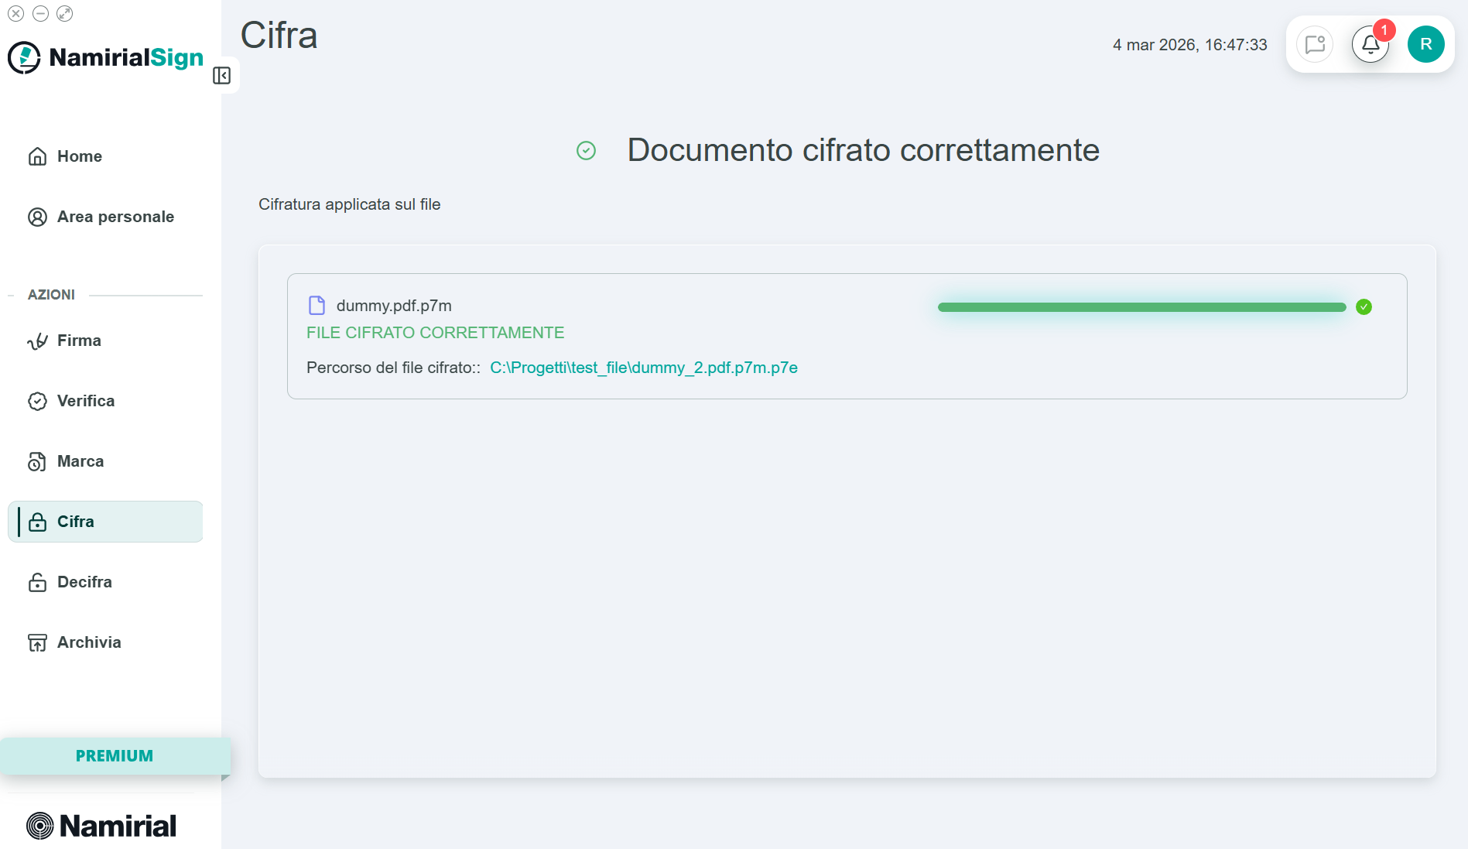Image resolution: width=1468 pixels, height=849 pixels.
Task: Open the Archivia action
Action: click(x=105, y=642)
